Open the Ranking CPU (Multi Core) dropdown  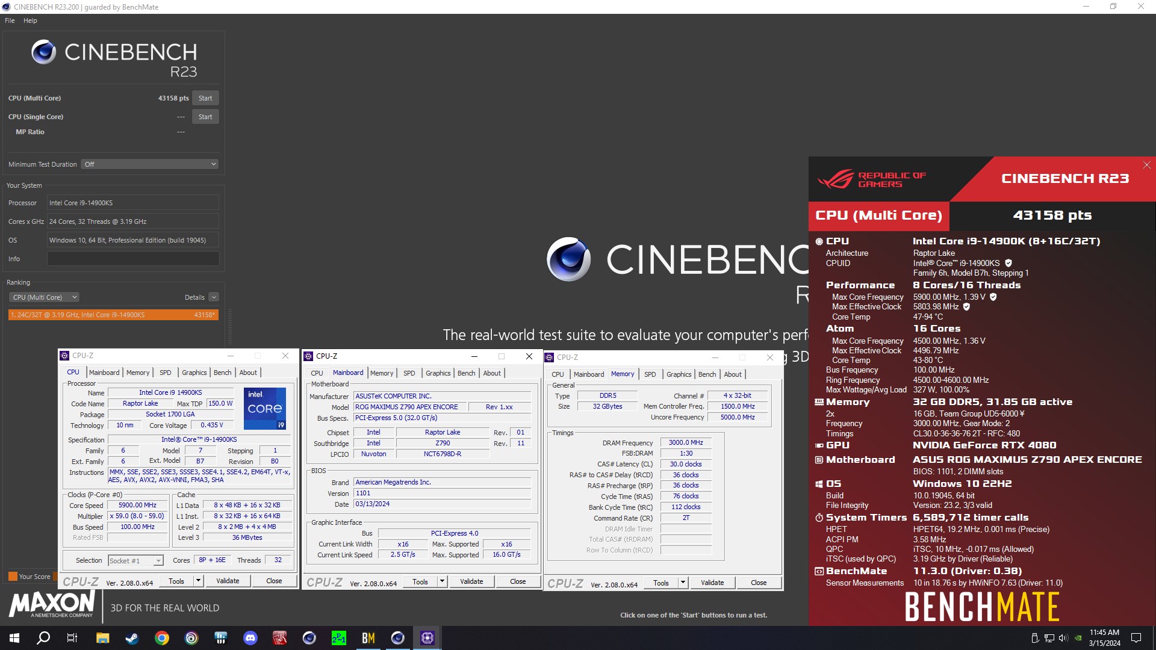click(x=44, y=297)
